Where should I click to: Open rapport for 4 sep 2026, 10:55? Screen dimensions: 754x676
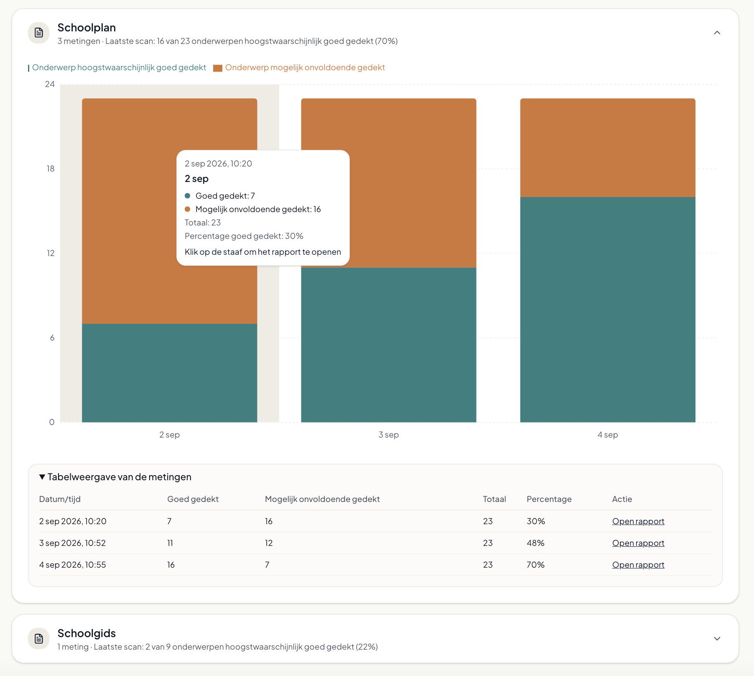[638, 565]
